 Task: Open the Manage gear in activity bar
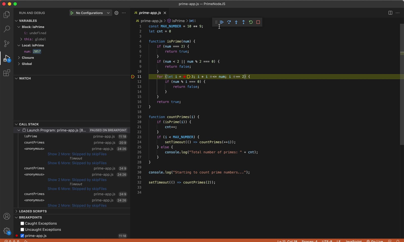click(x=7, y=231)
